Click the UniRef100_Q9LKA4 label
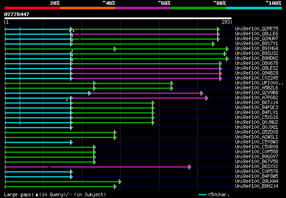The width and height of the screenshot is (286, 198). pos(257,181)
